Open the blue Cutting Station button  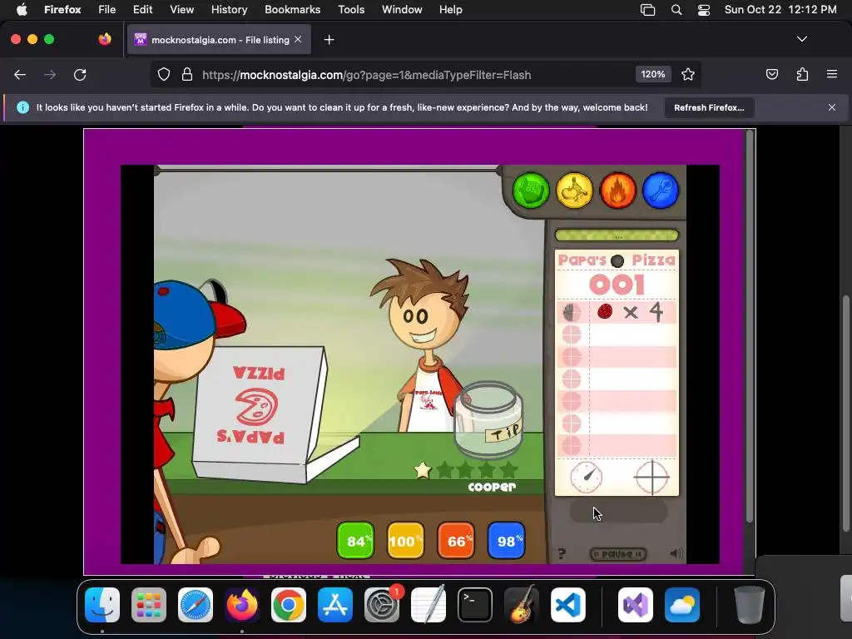(661, 191)
